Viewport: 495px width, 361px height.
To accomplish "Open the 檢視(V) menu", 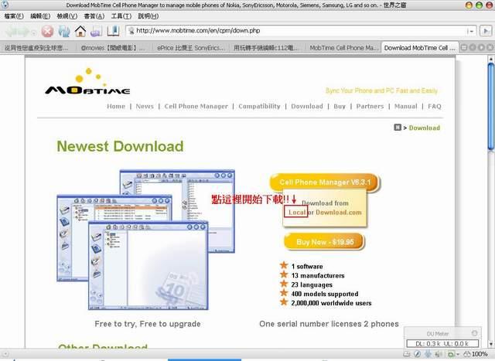I will (x=67, y=16).
